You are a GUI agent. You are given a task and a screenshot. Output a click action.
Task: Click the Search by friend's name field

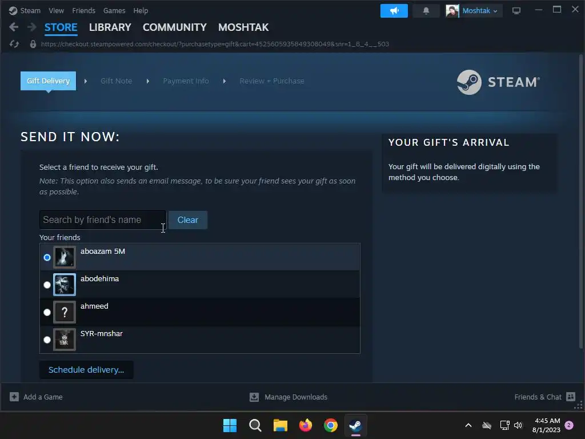(103, 220)
